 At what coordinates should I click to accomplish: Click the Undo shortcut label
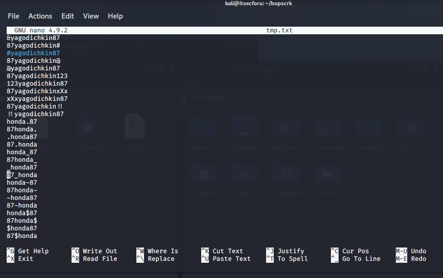[418, 251]
